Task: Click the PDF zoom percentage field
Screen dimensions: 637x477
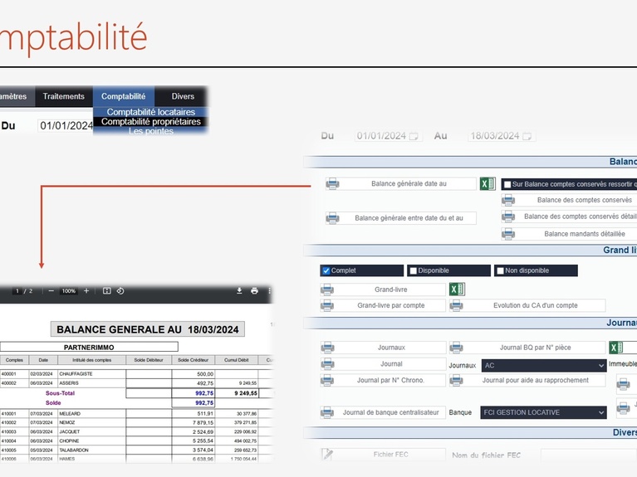Action: pyautogui.click(x=68, y=291)
